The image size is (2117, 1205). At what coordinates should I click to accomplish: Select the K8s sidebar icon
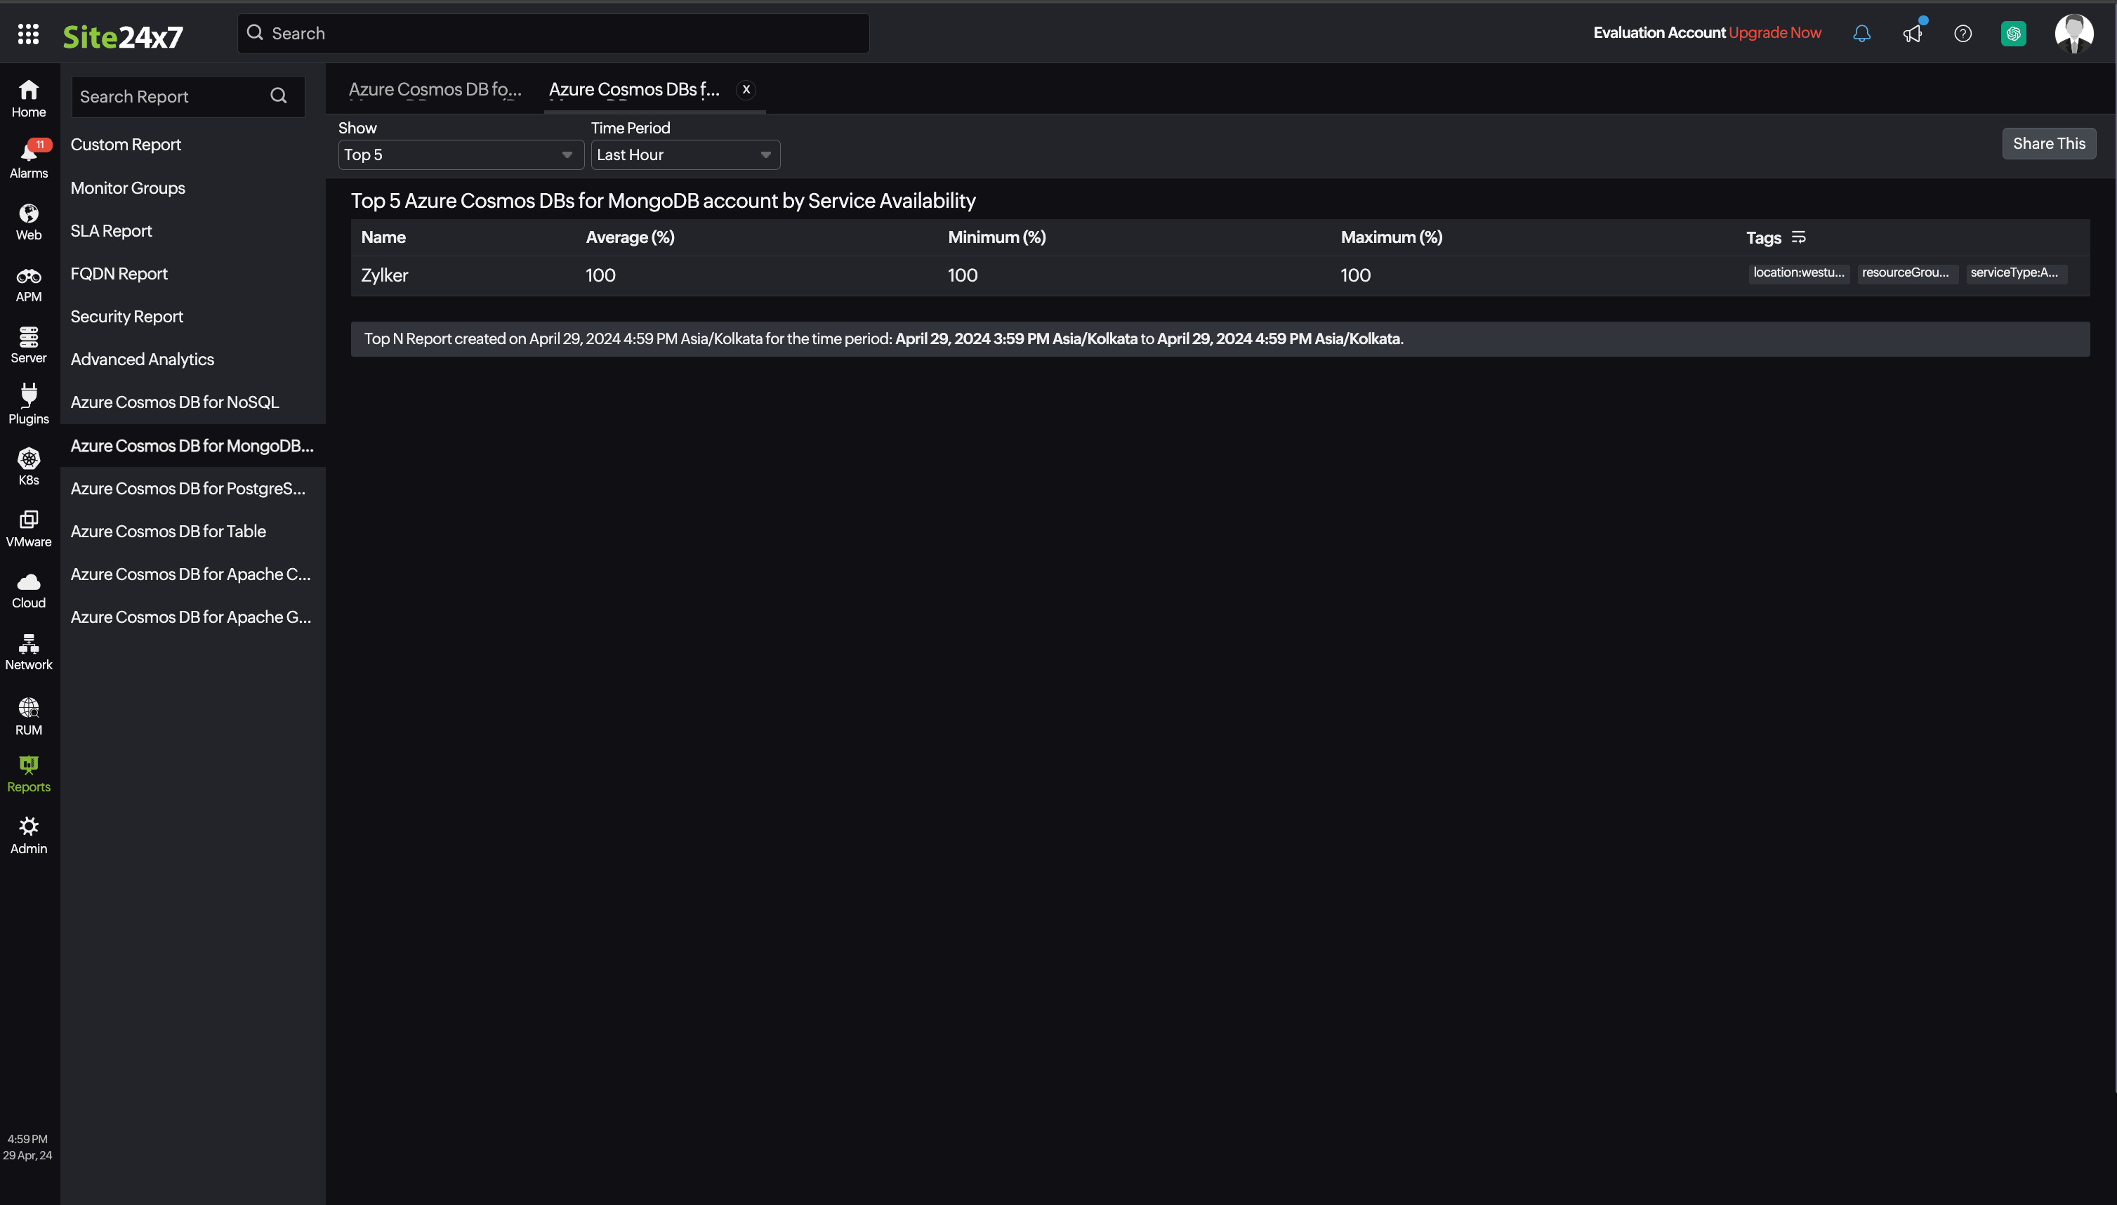[28, 464]
